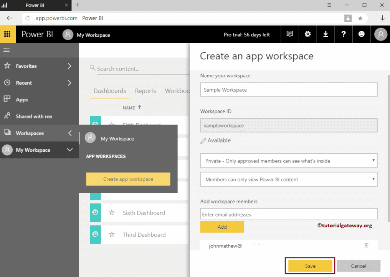390x277 pixels.
Task: Click the download arrow icon in header
Action: coord(326,34)
